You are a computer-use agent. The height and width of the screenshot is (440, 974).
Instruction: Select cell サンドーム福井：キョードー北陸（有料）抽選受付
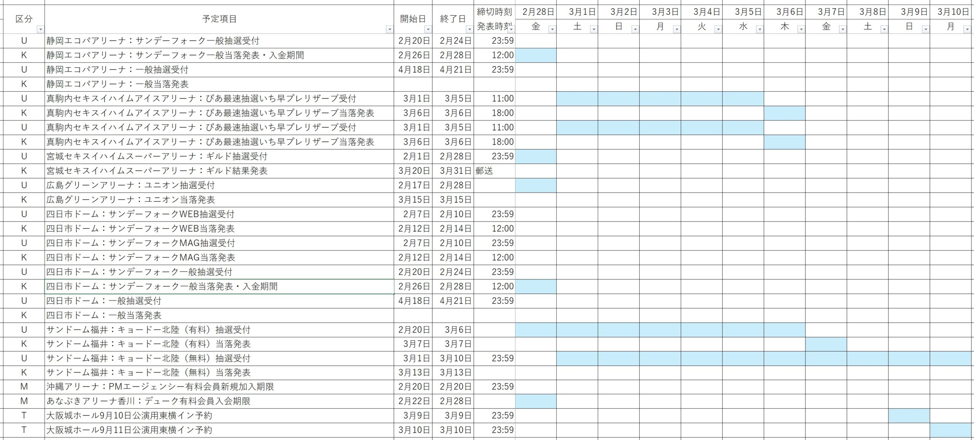tap(219, 330)
